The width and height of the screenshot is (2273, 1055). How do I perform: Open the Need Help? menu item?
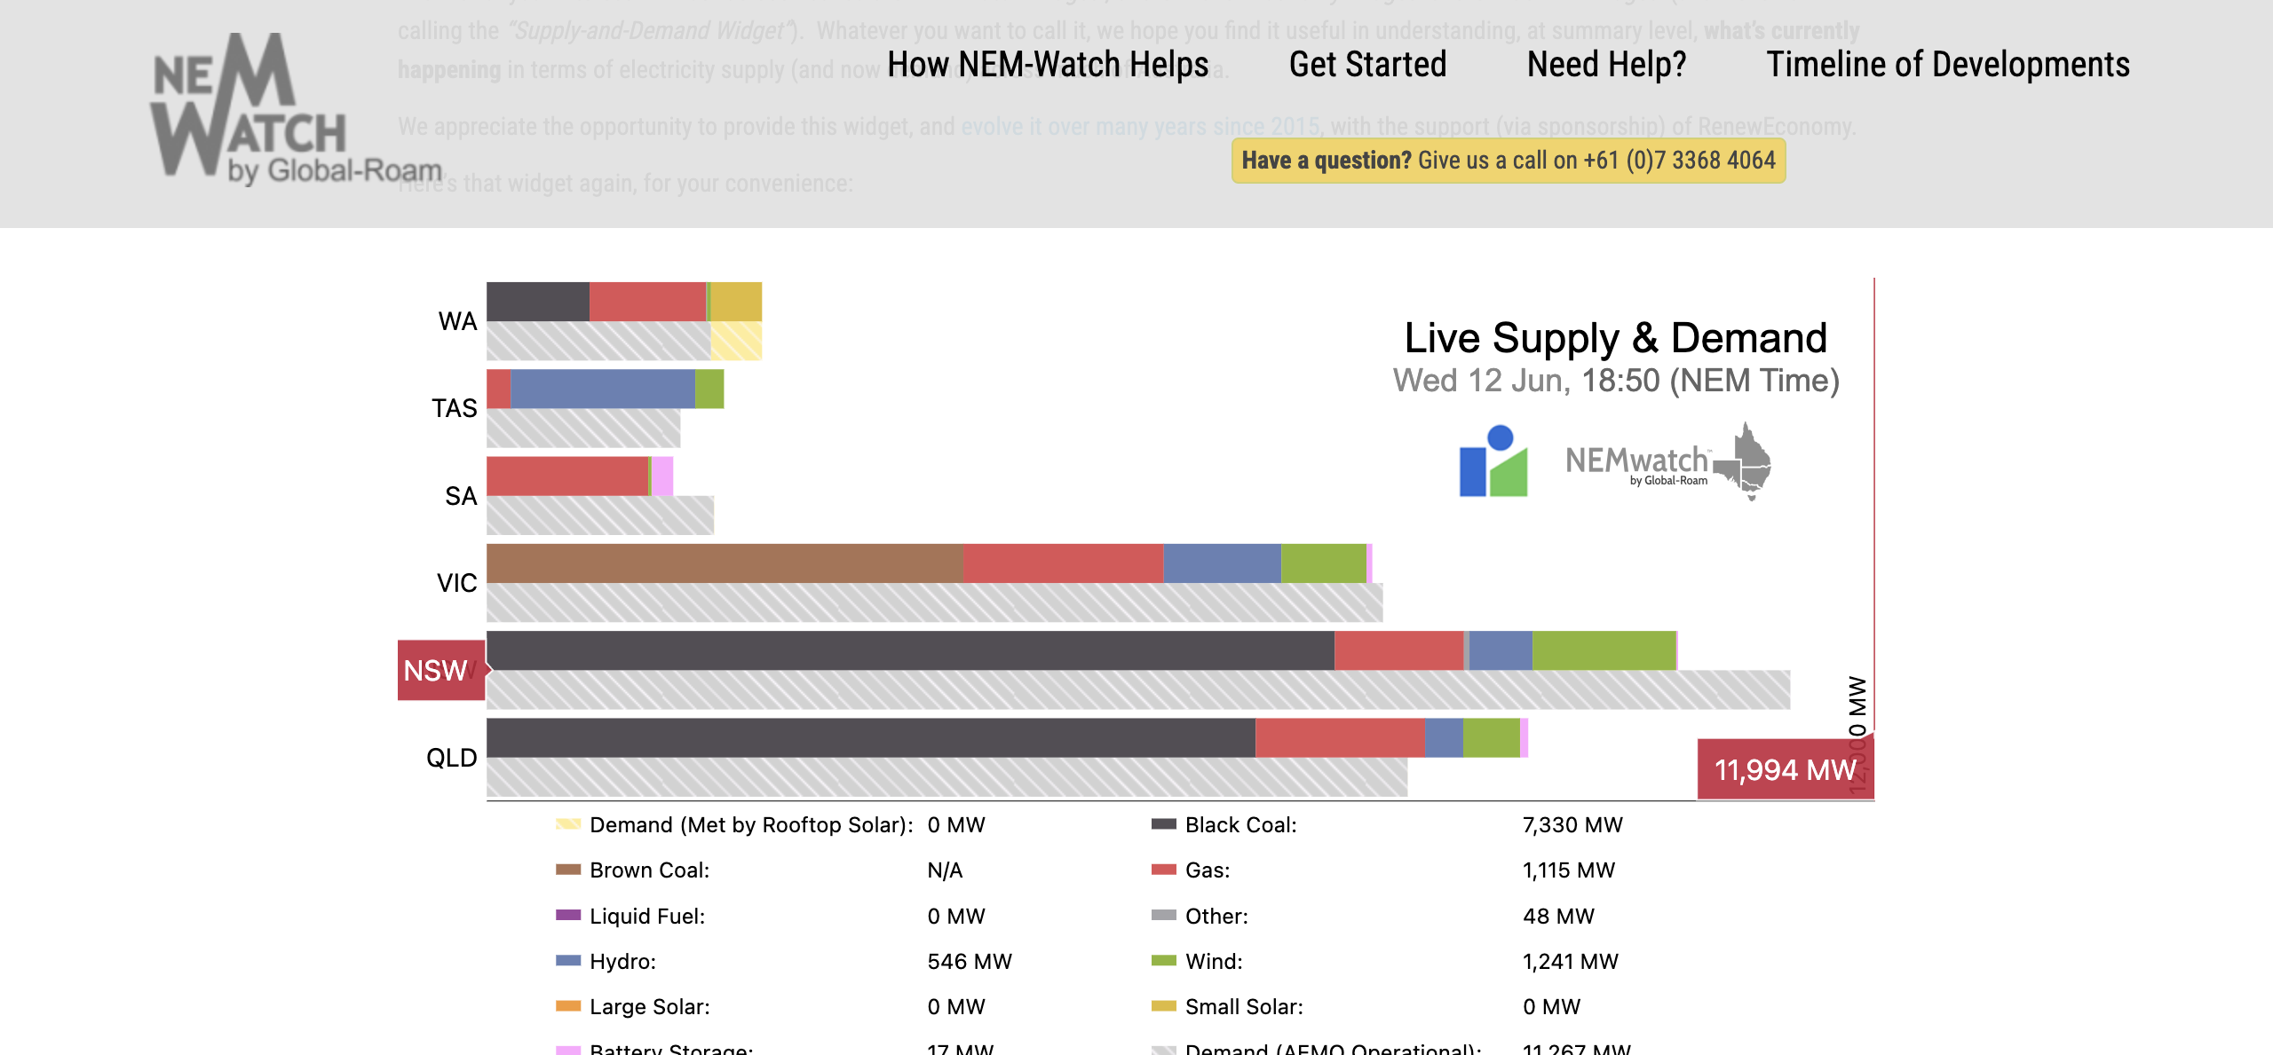[1606, 65]
